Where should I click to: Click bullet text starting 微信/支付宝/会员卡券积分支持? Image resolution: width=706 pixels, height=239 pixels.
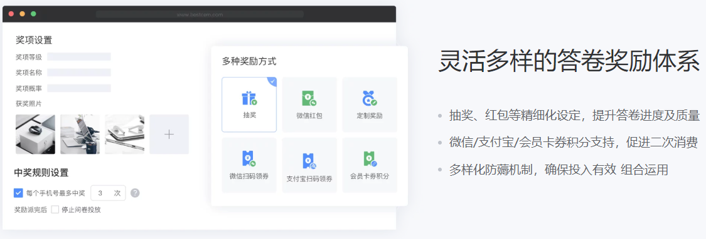[573, 143]
